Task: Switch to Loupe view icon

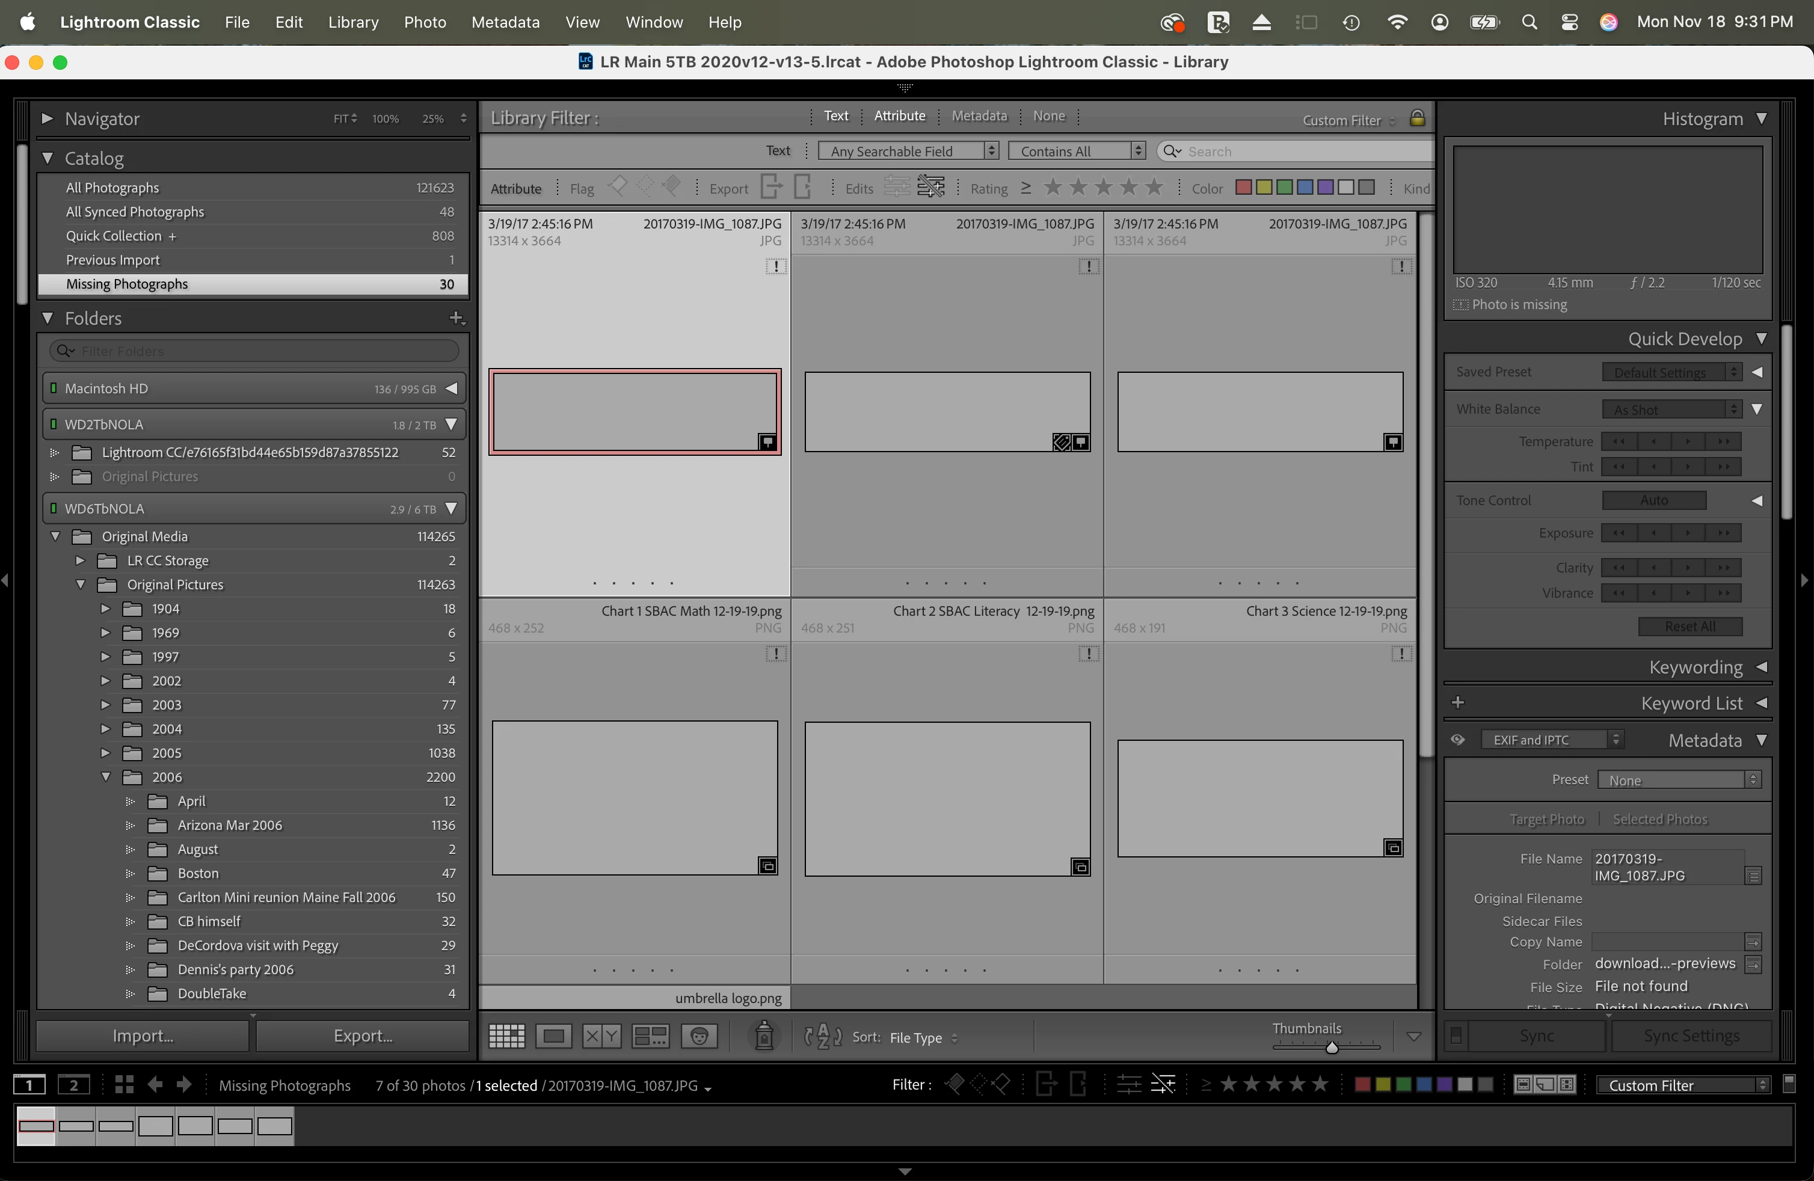Action: tap(553, 1036)
